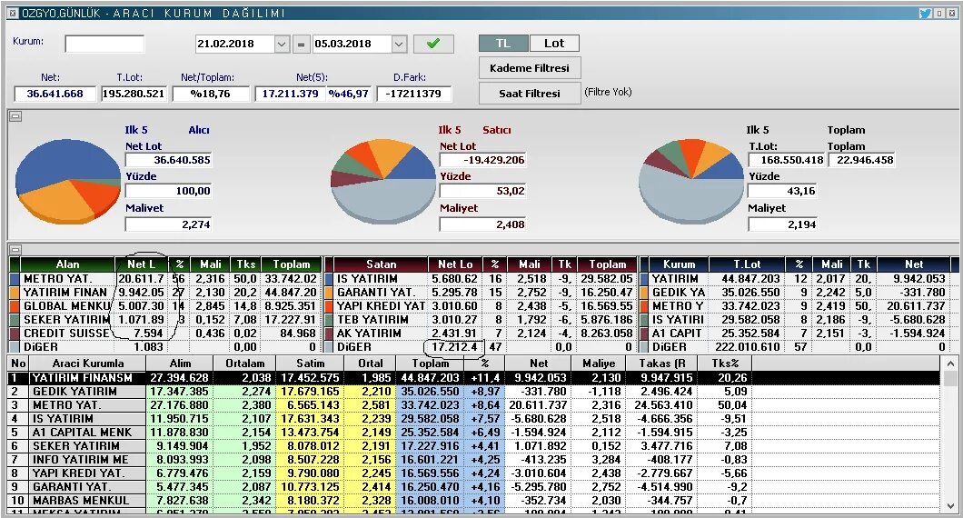Click the main table scroll up arrow

[x=949, y=364]
